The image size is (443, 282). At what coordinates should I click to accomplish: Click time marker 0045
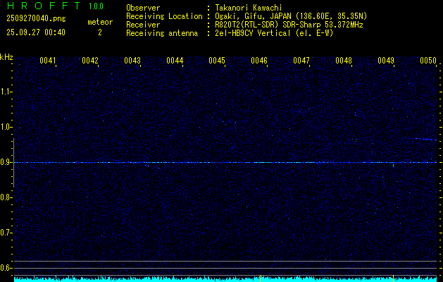click(x=217, y=61)
